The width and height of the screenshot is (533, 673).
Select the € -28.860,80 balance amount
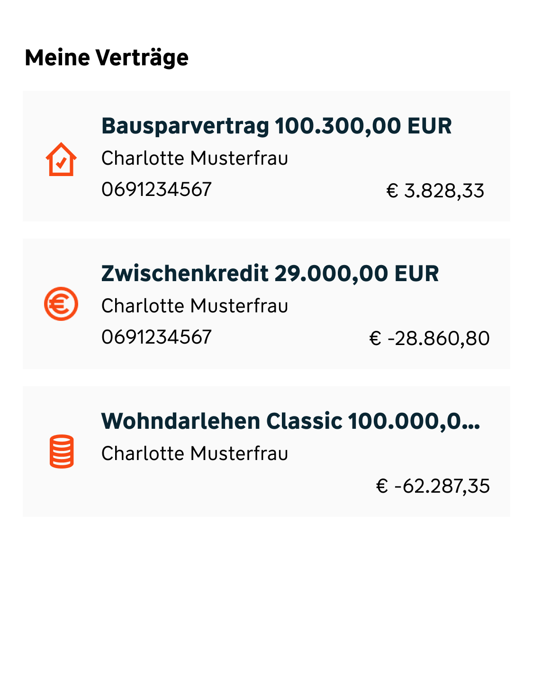[429, 338]
